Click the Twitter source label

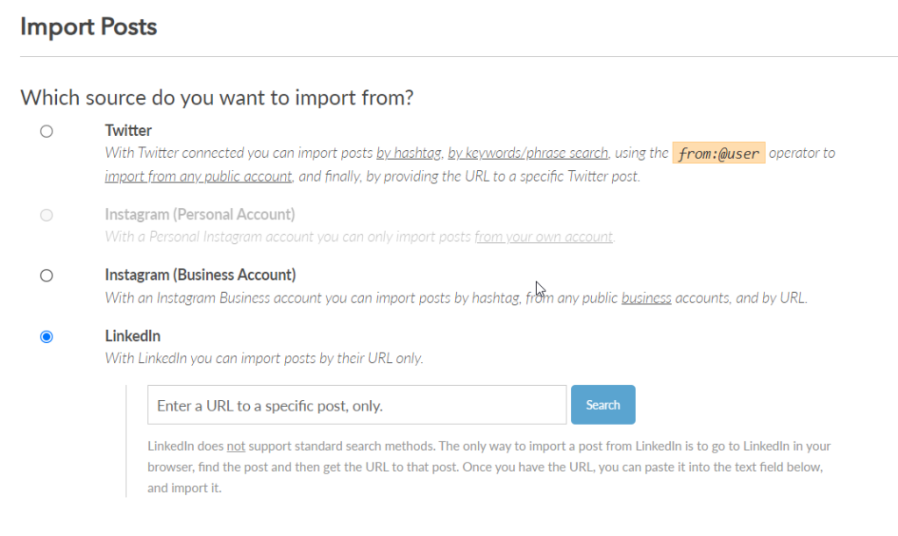(128, 130)
